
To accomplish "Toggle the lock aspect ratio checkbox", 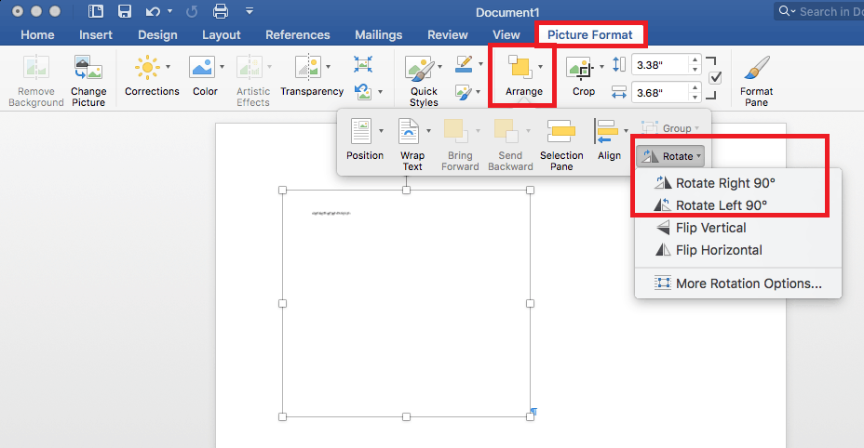I will 715,78.
